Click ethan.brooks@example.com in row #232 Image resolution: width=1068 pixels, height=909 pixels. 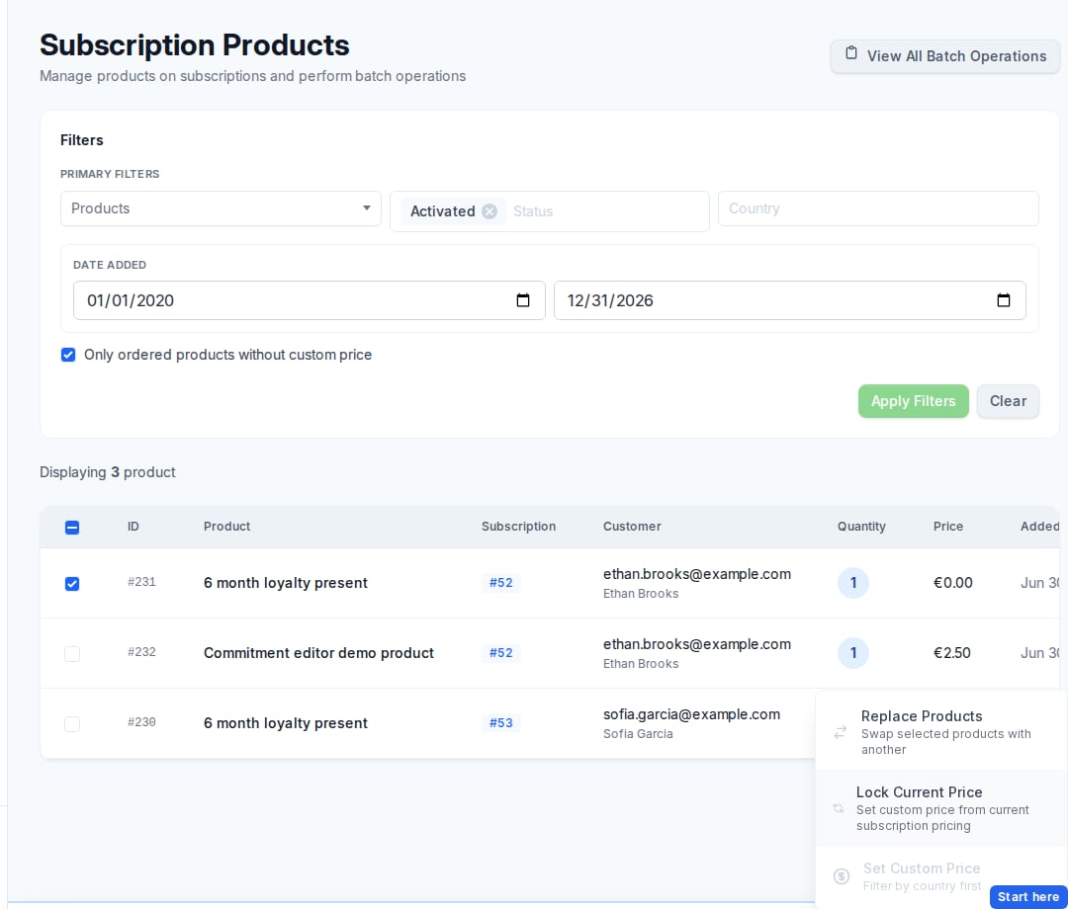(x=697, y=644)
